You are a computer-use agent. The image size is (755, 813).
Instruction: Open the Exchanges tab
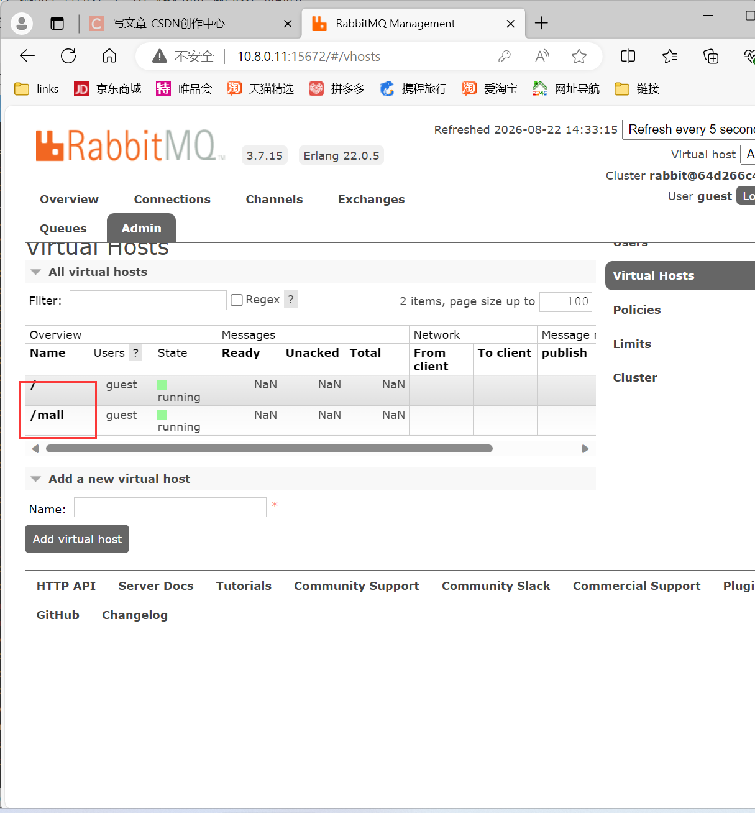click(371, 200)
